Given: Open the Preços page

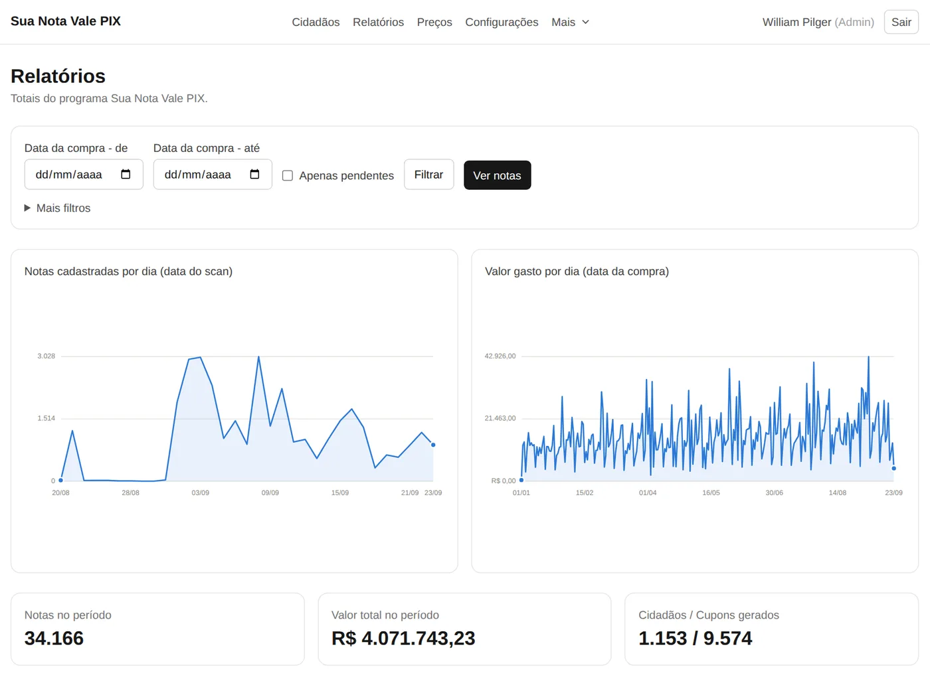Looking at the screenshot, I should [x=434, y=22].
